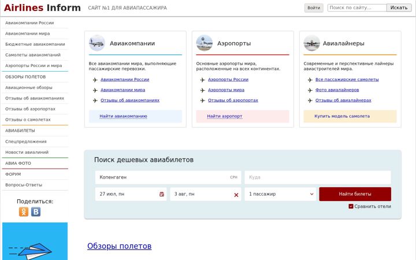Clear the return date with red X
Image resolution: width=416 pixels, height=260 pixels.
point(236,195)
